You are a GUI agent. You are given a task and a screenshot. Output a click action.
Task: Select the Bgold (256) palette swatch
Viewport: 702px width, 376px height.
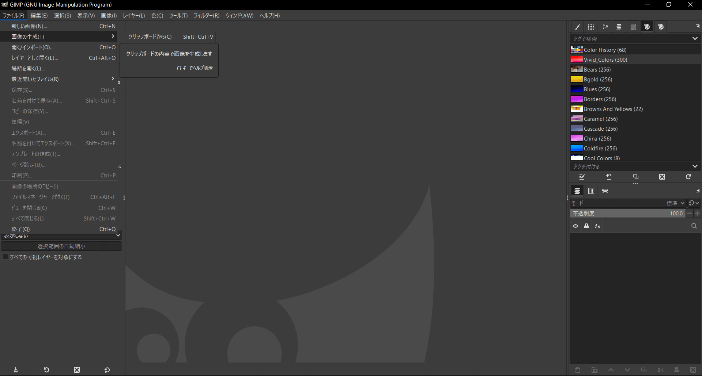point(577,79)
